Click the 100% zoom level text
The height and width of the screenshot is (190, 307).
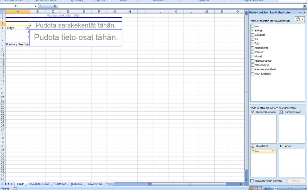click(x=268, y=189)
